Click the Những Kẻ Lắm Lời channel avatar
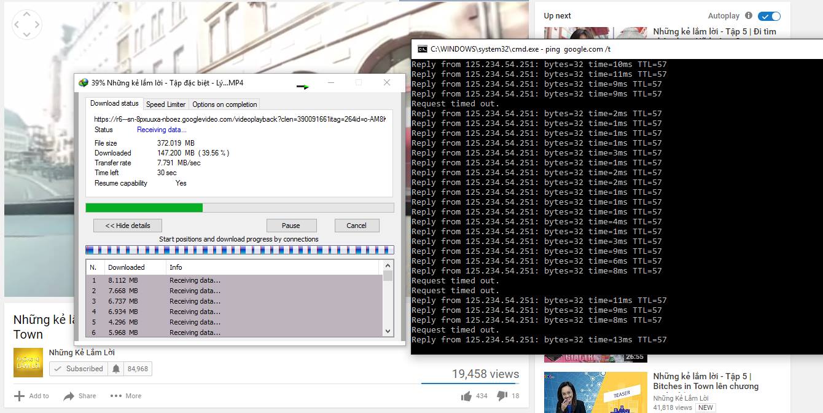Screen dimensions: 823x413 coord(28,363)
